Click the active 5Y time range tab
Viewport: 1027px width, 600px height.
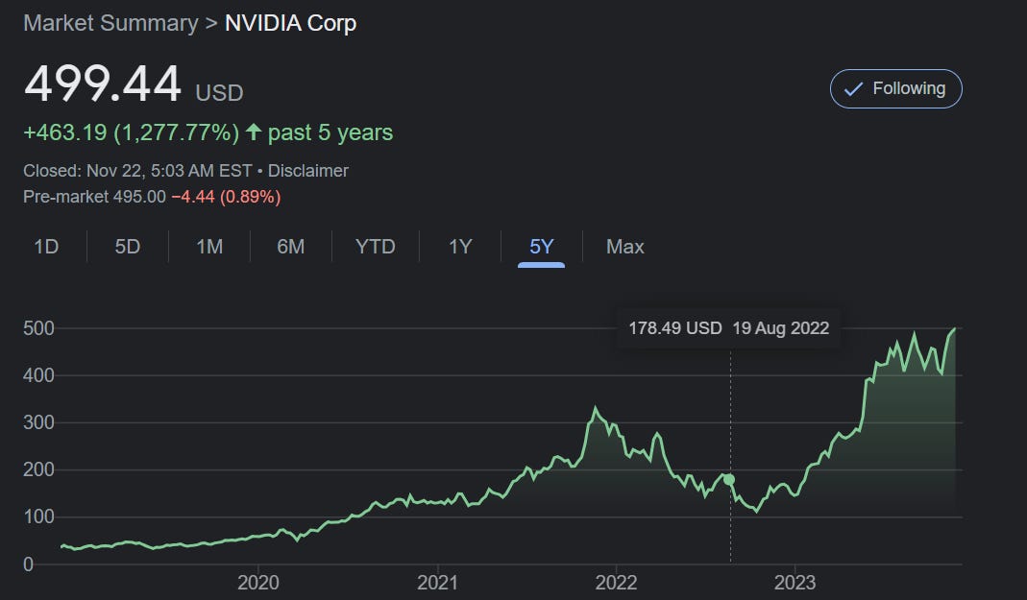539,247
